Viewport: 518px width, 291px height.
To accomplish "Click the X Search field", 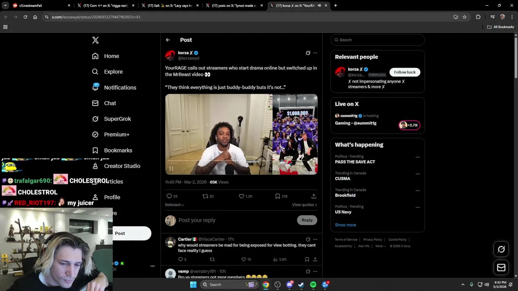I will [x=378, y=40].
